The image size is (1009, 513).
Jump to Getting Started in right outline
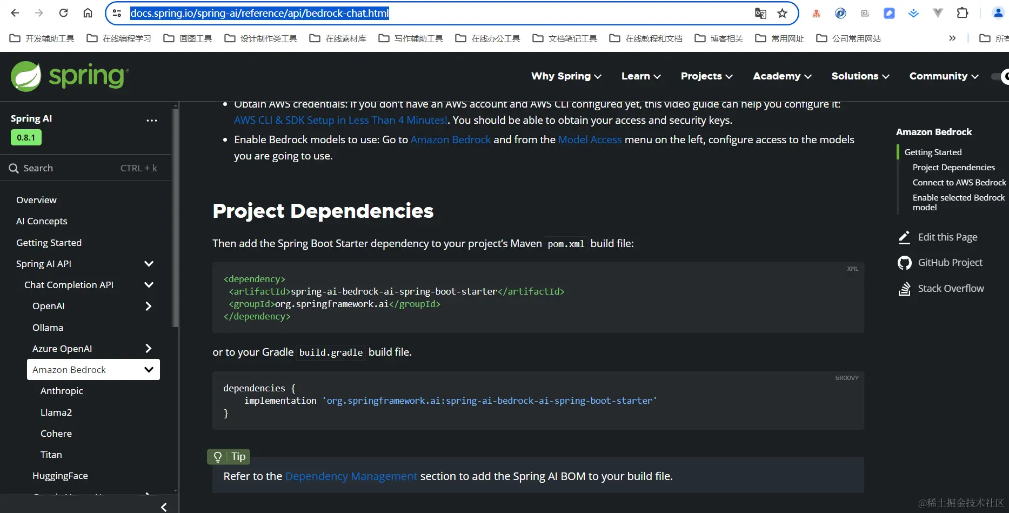pos(933,152)
